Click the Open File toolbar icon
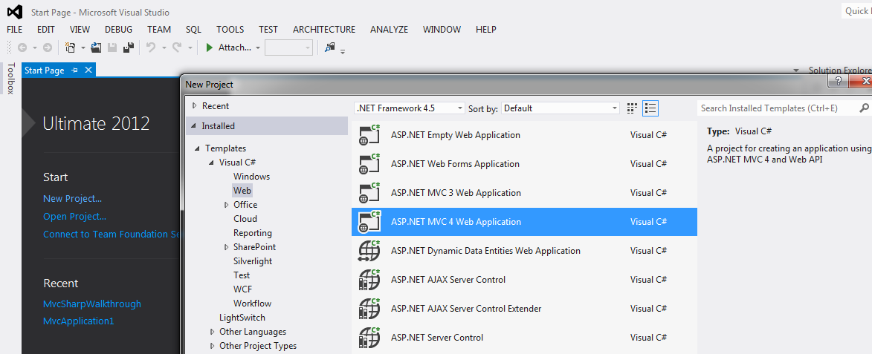Viewport: 872px width, 354px height. point(96,47)
